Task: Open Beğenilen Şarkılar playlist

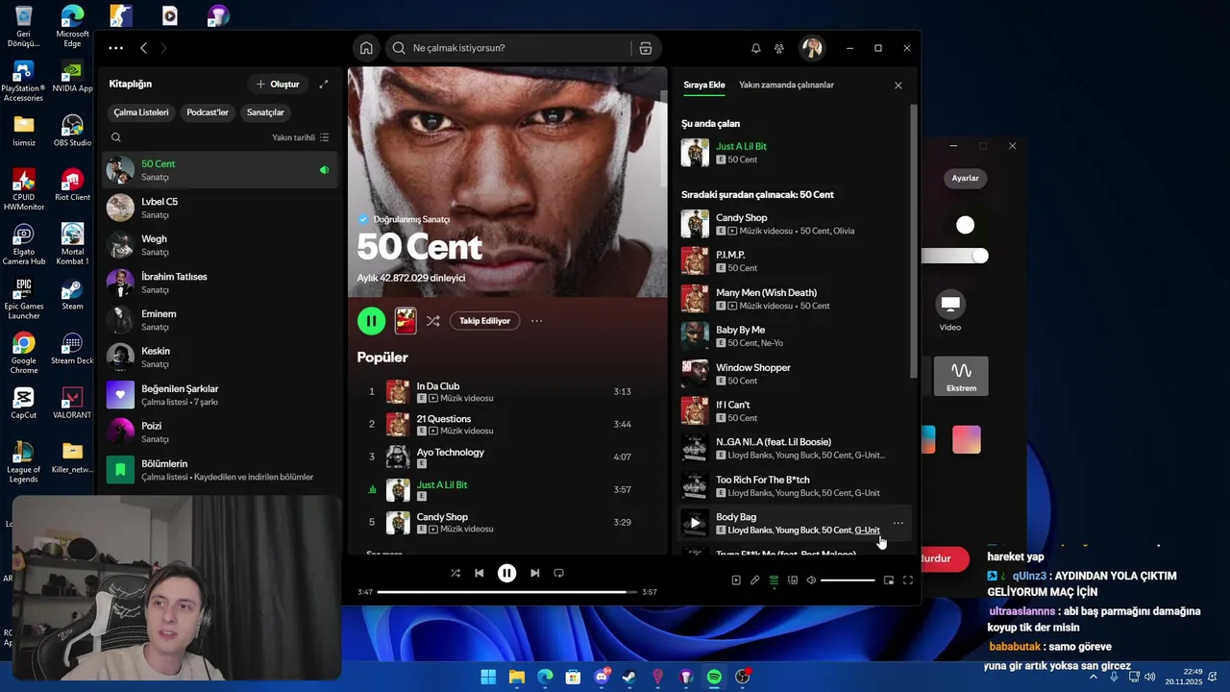Action: 219,395
